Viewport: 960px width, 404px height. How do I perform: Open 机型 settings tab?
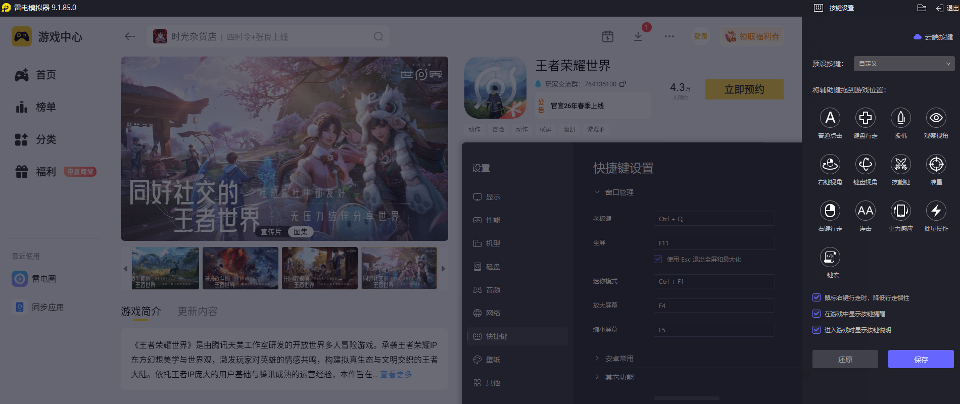pos(517,243)
